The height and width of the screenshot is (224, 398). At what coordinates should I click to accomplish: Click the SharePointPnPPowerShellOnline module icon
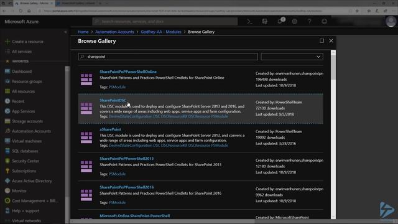pos(86,80)
